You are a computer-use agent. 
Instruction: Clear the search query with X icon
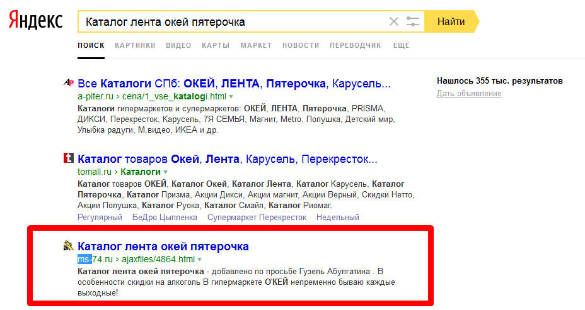pyautogui.click(x=394, y=22)
